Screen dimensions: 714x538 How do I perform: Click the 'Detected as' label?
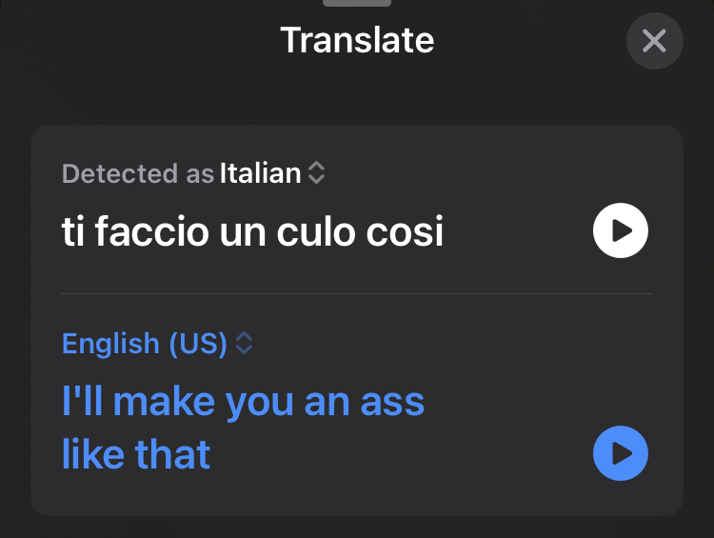point(137,173)
